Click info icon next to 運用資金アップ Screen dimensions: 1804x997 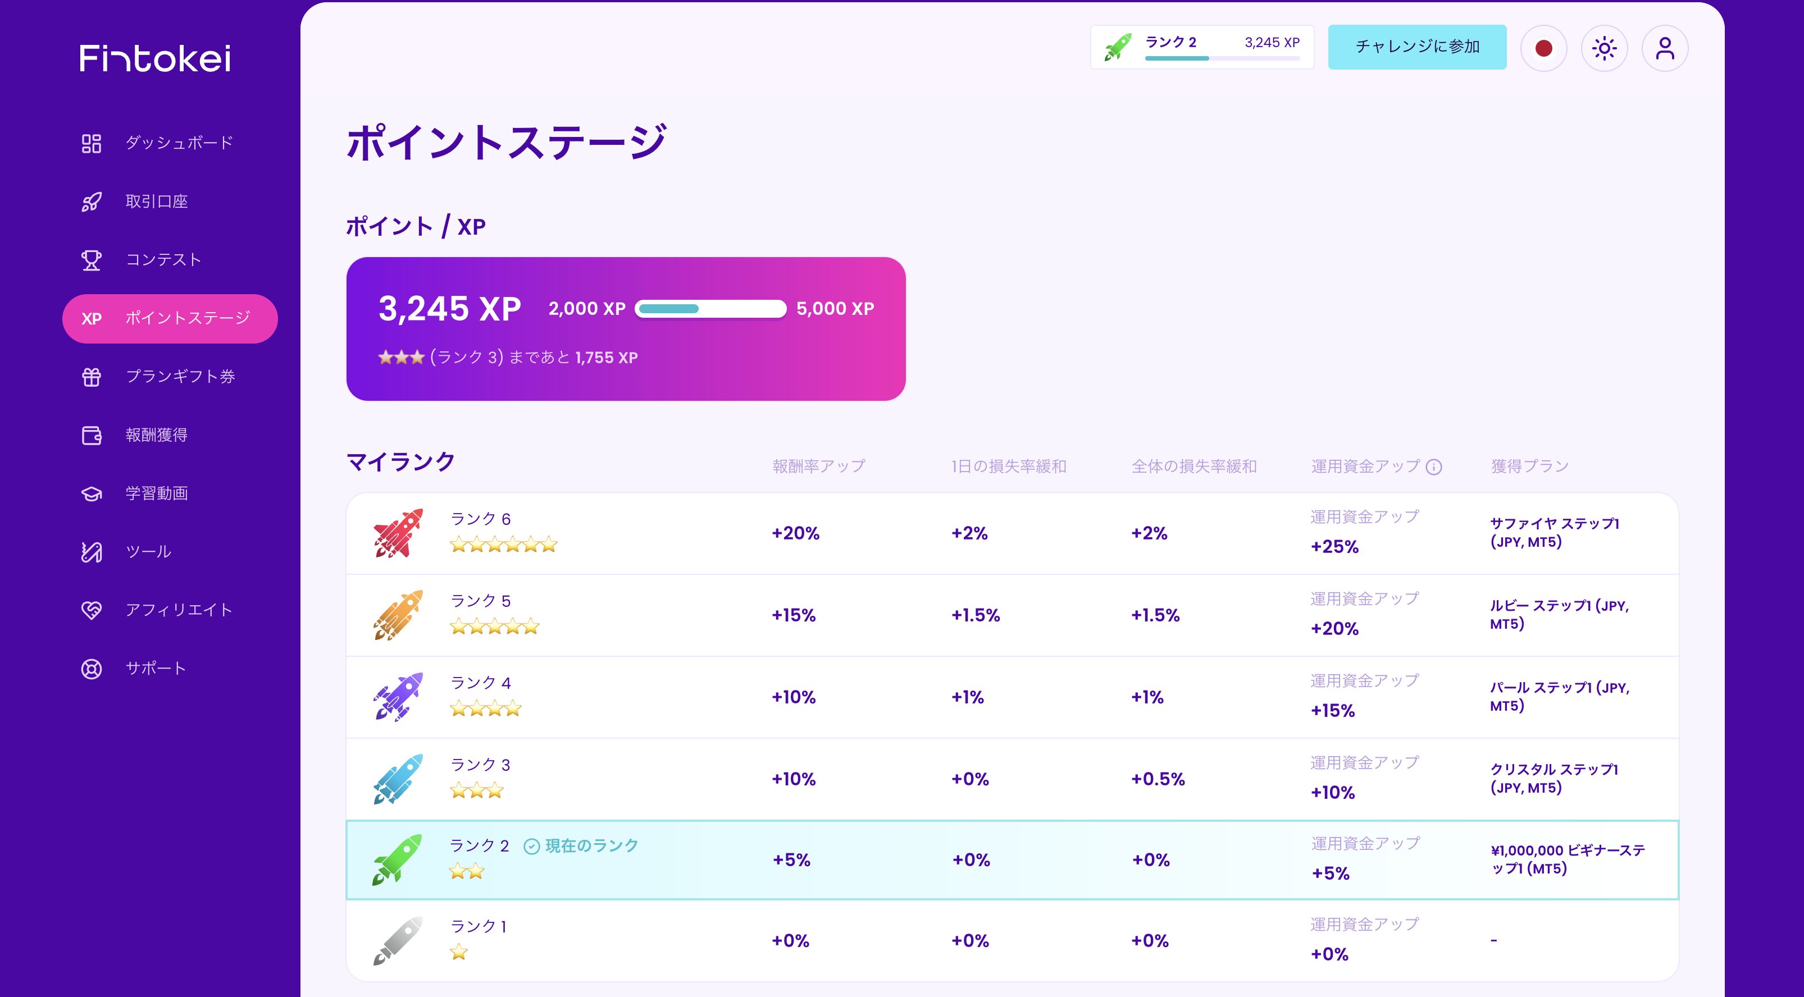click(1433, 467)
